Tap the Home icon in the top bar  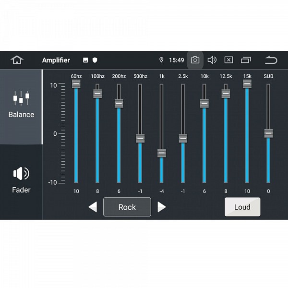(17, 60)
